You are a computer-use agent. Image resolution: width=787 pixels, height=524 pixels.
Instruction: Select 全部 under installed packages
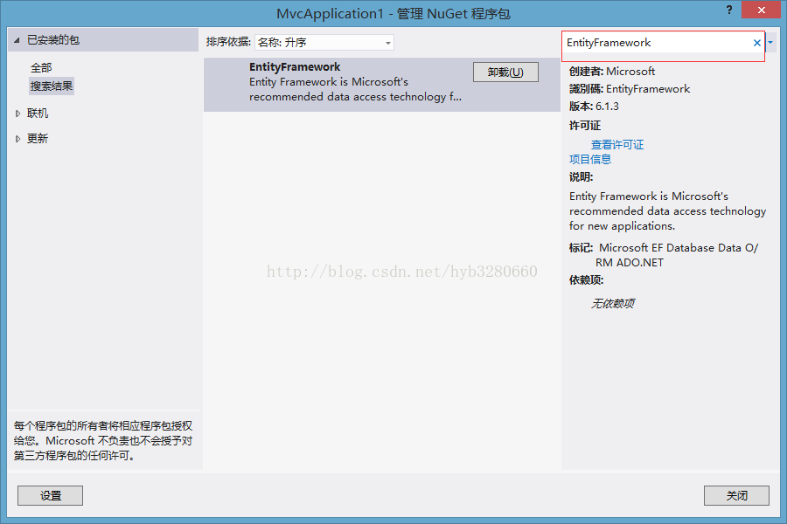pos(41,68)
